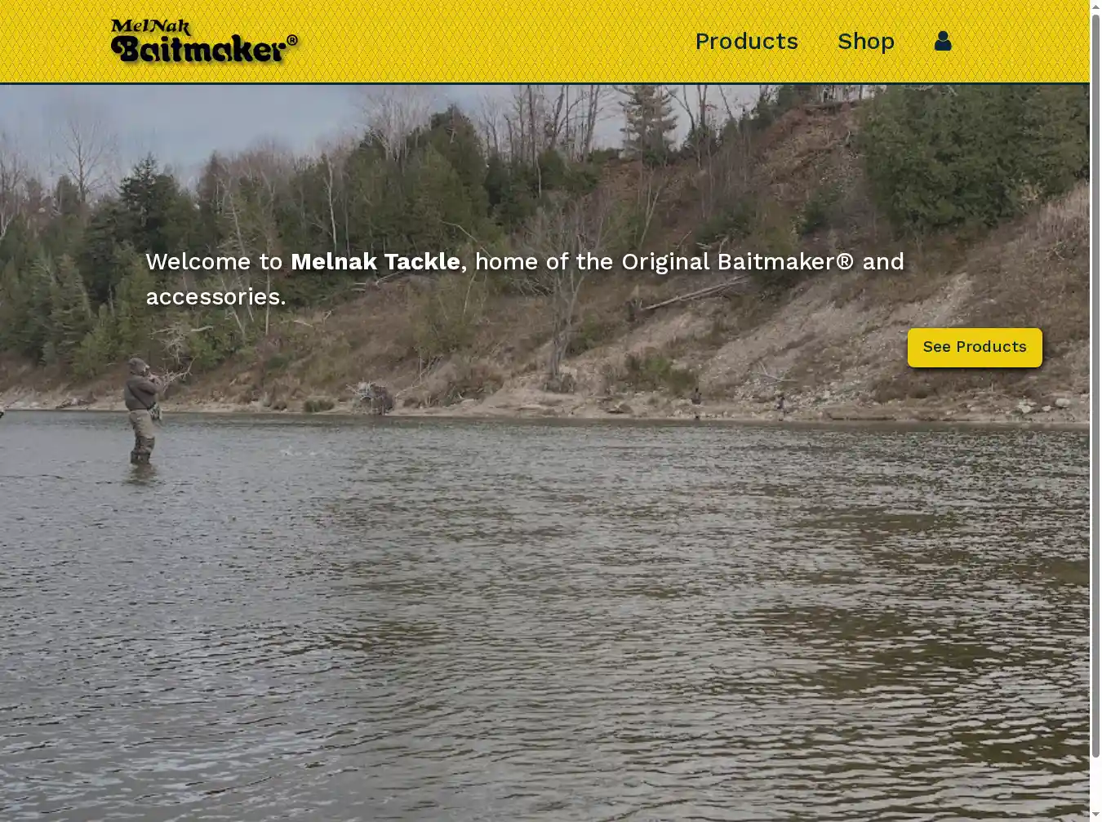Click the scrollbar up arrow

coord(1095,7)
